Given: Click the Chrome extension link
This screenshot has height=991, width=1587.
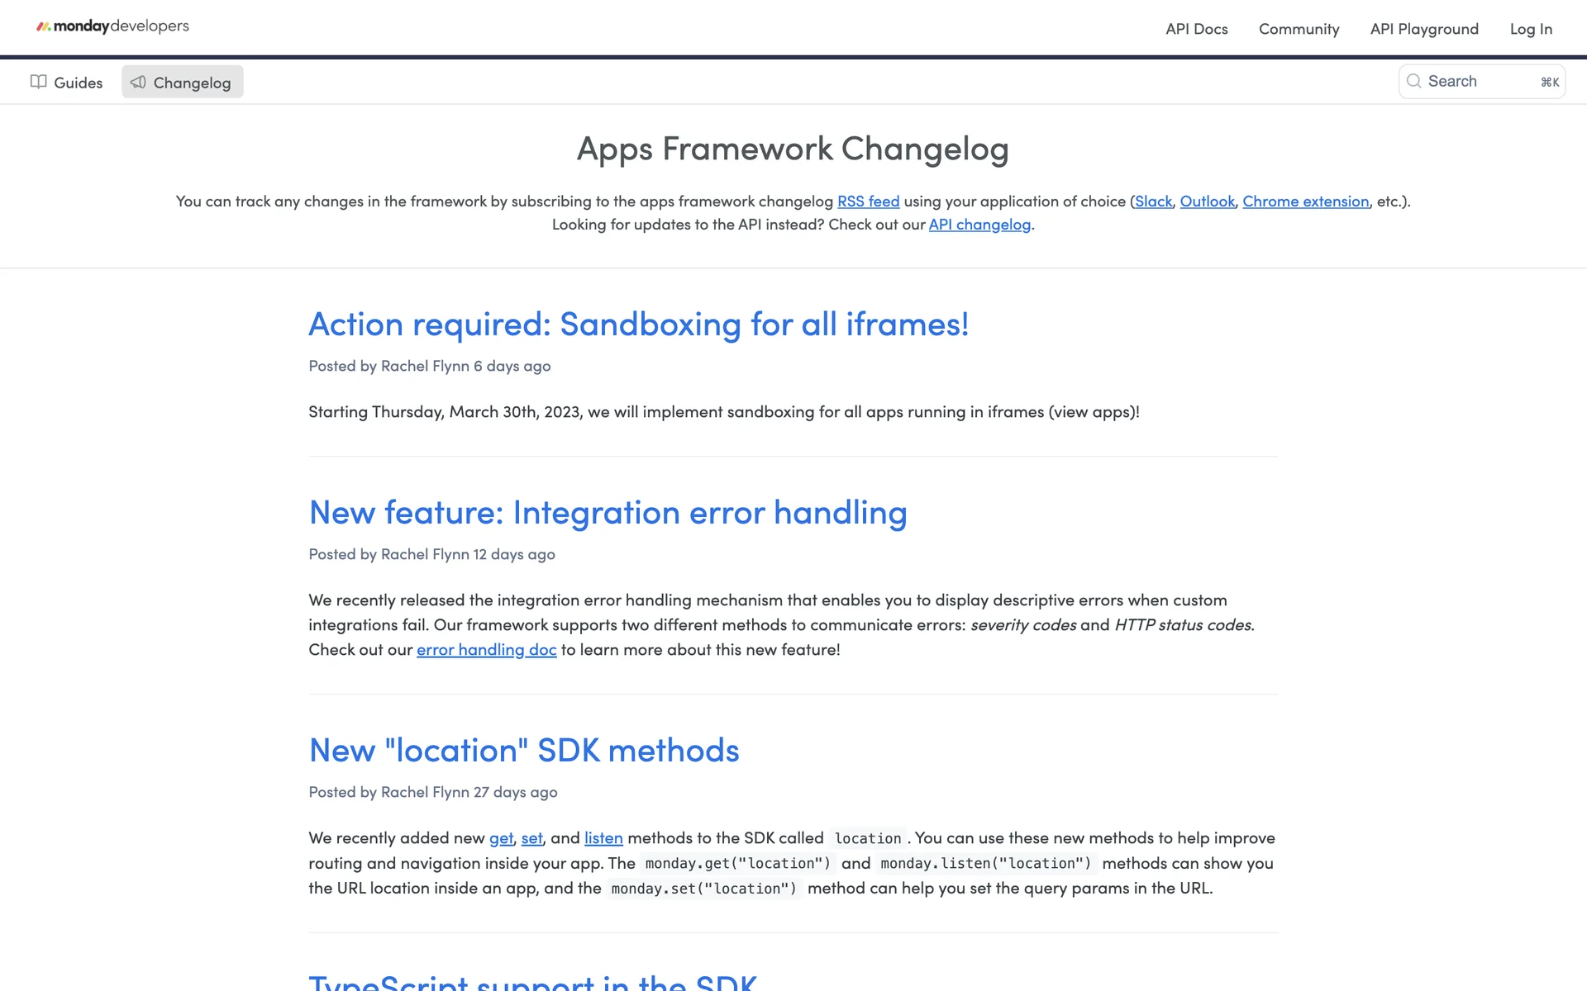Looking at the screenshot, I should click(x=1305, y=202).
